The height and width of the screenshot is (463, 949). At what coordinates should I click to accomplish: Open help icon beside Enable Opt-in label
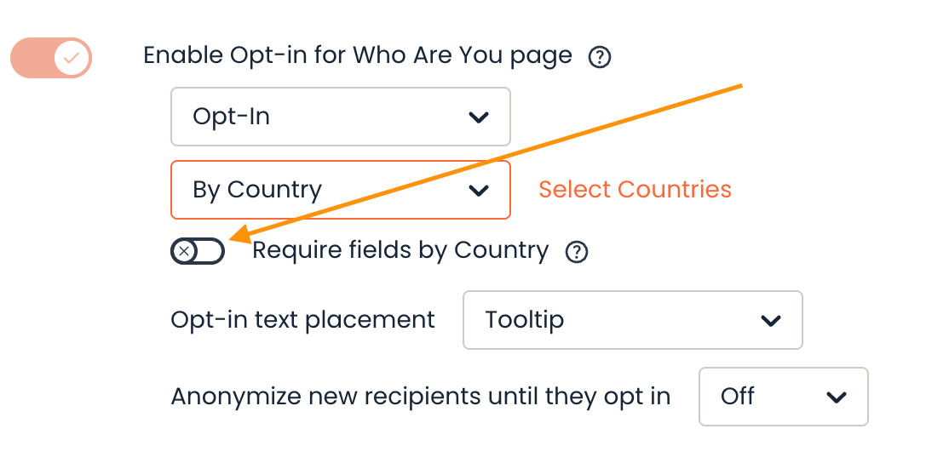tap(600, 57)
